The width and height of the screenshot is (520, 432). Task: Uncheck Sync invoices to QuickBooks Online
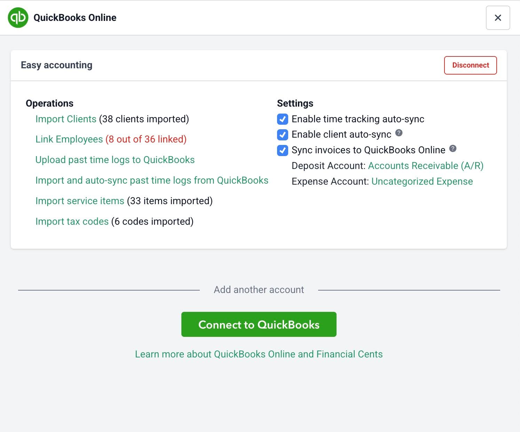click(x=283, y=150)
